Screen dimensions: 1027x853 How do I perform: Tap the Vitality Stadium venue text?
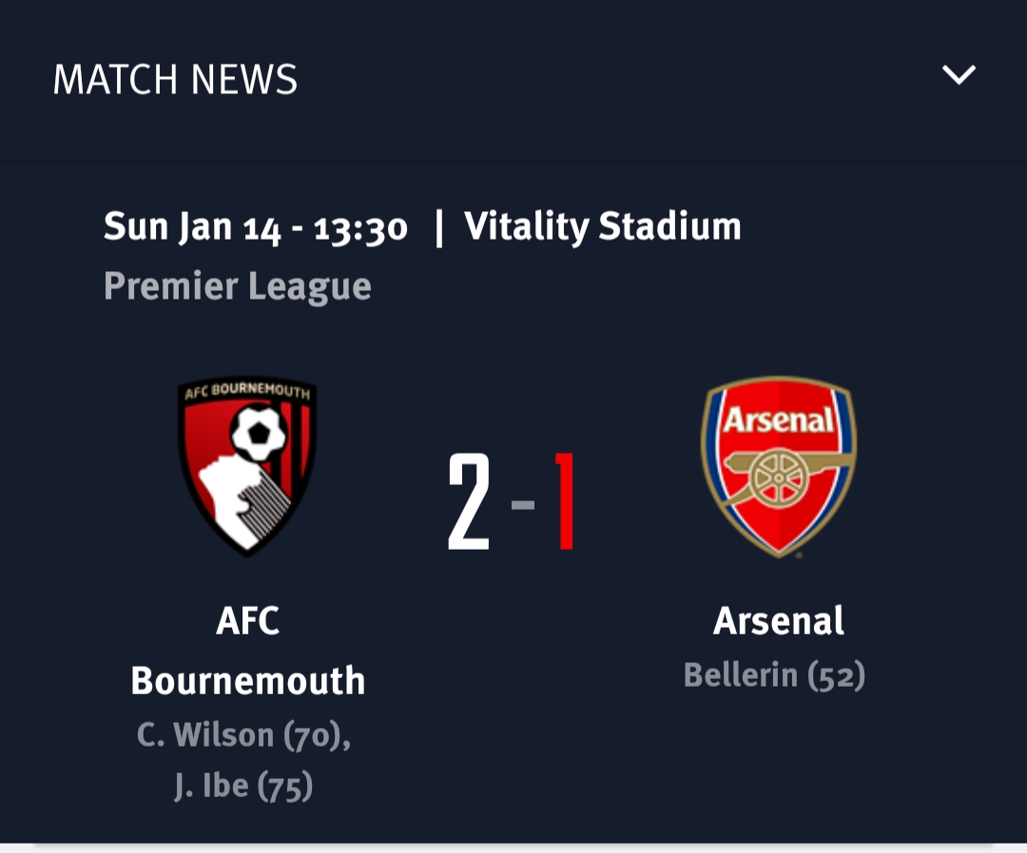(603, 226)
